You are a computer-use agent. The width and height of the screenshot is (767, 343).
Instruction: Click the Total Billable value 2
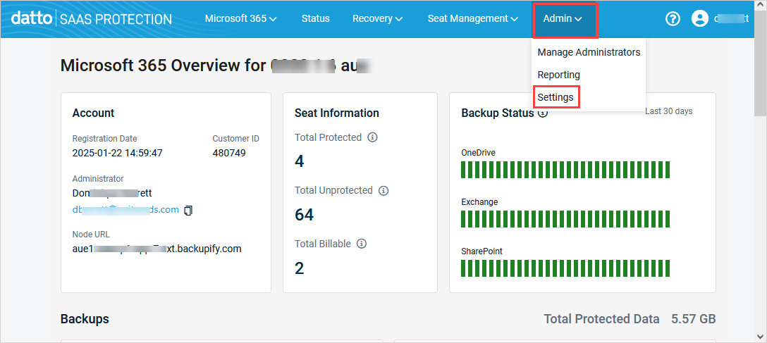pos(300,268)
